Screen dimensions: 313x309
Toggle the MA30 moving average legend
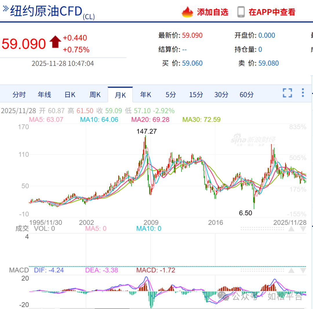pos(201,120)
